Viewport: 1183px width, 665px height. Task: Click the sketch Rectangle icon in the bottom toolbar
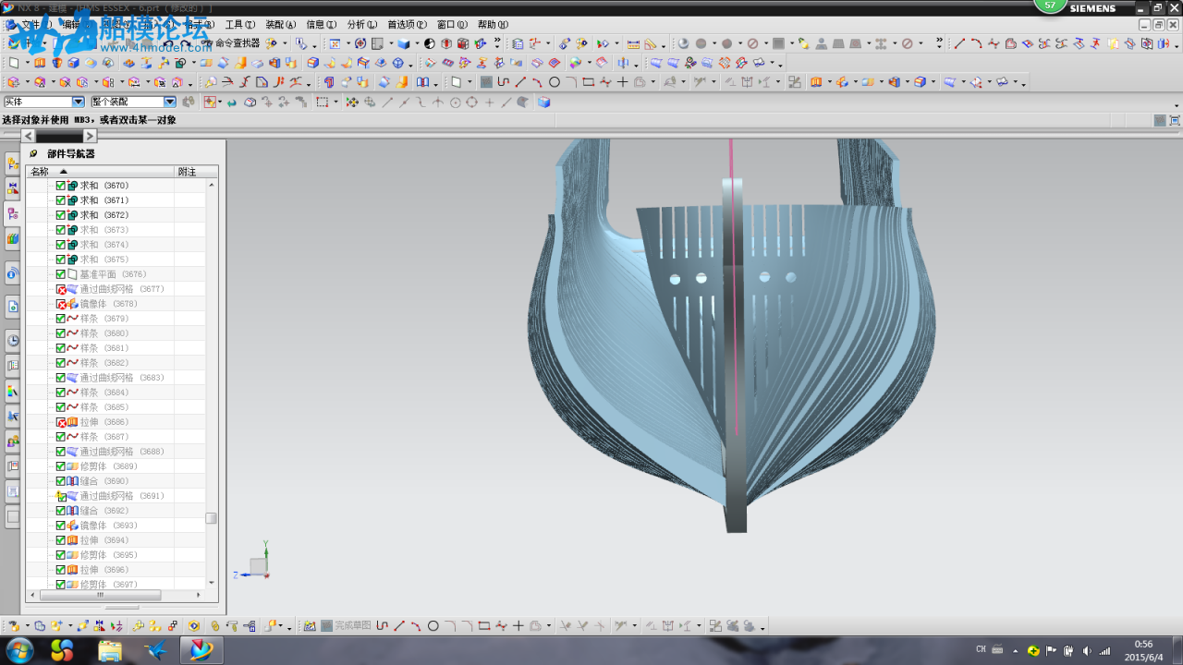coord(484,625)
